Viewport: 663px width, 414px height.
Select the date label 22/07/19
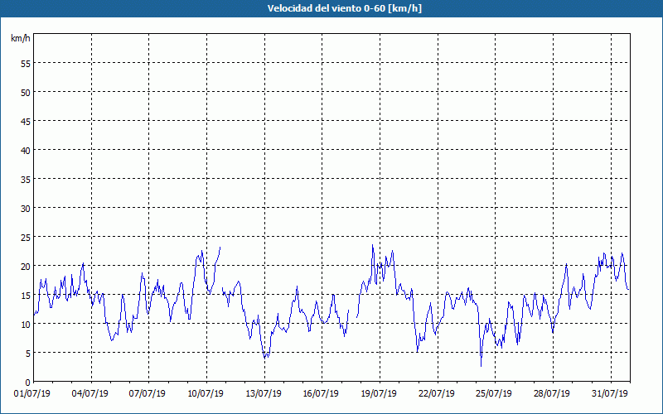pyautogui.click(x=437, y=394)
